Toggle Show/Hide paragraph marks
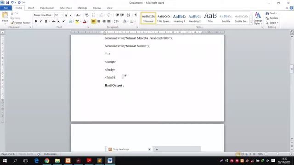The width and height of the screenshot is (294, 165). tap(136, 15)
